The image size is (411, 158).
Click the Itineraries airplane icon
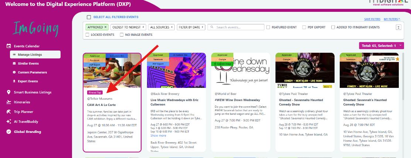[8, 102]
